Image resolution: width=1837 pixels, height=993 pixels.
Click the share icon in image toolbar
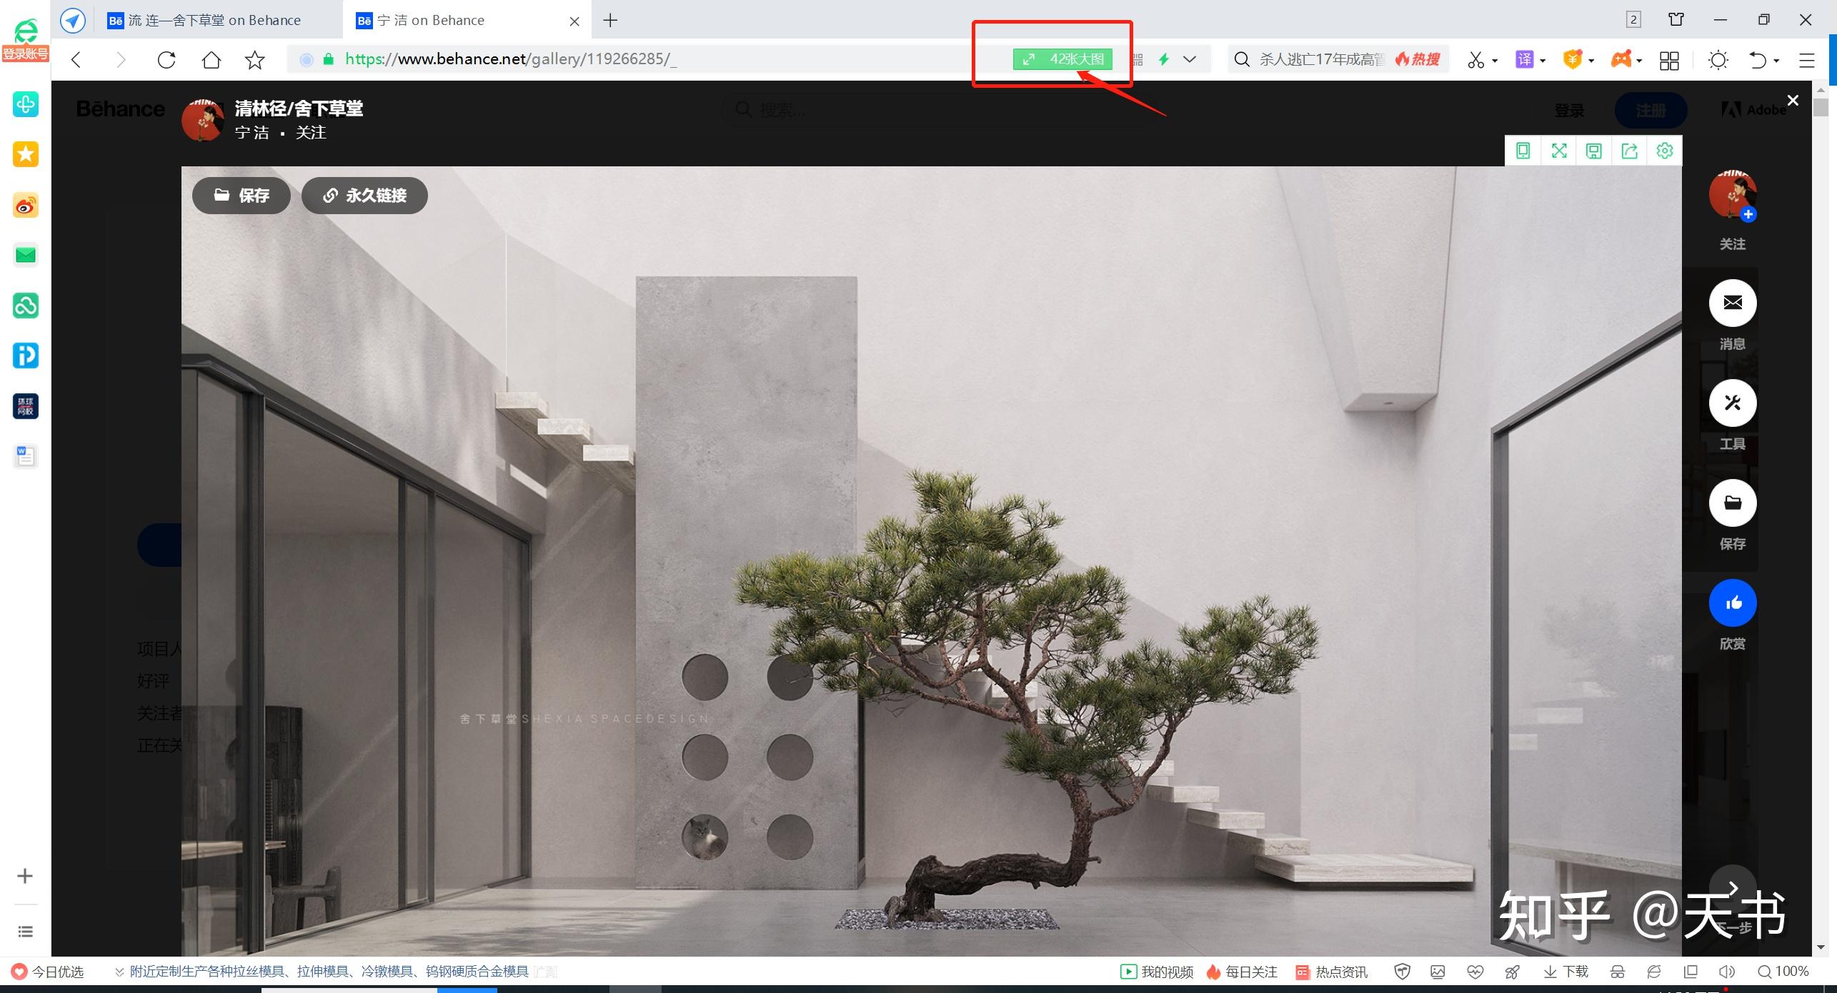pos(1629,151)
